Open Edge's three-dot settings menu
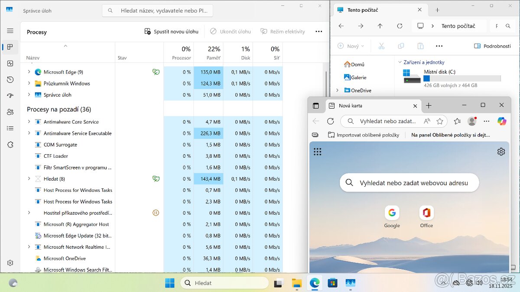 pos(486,121)
